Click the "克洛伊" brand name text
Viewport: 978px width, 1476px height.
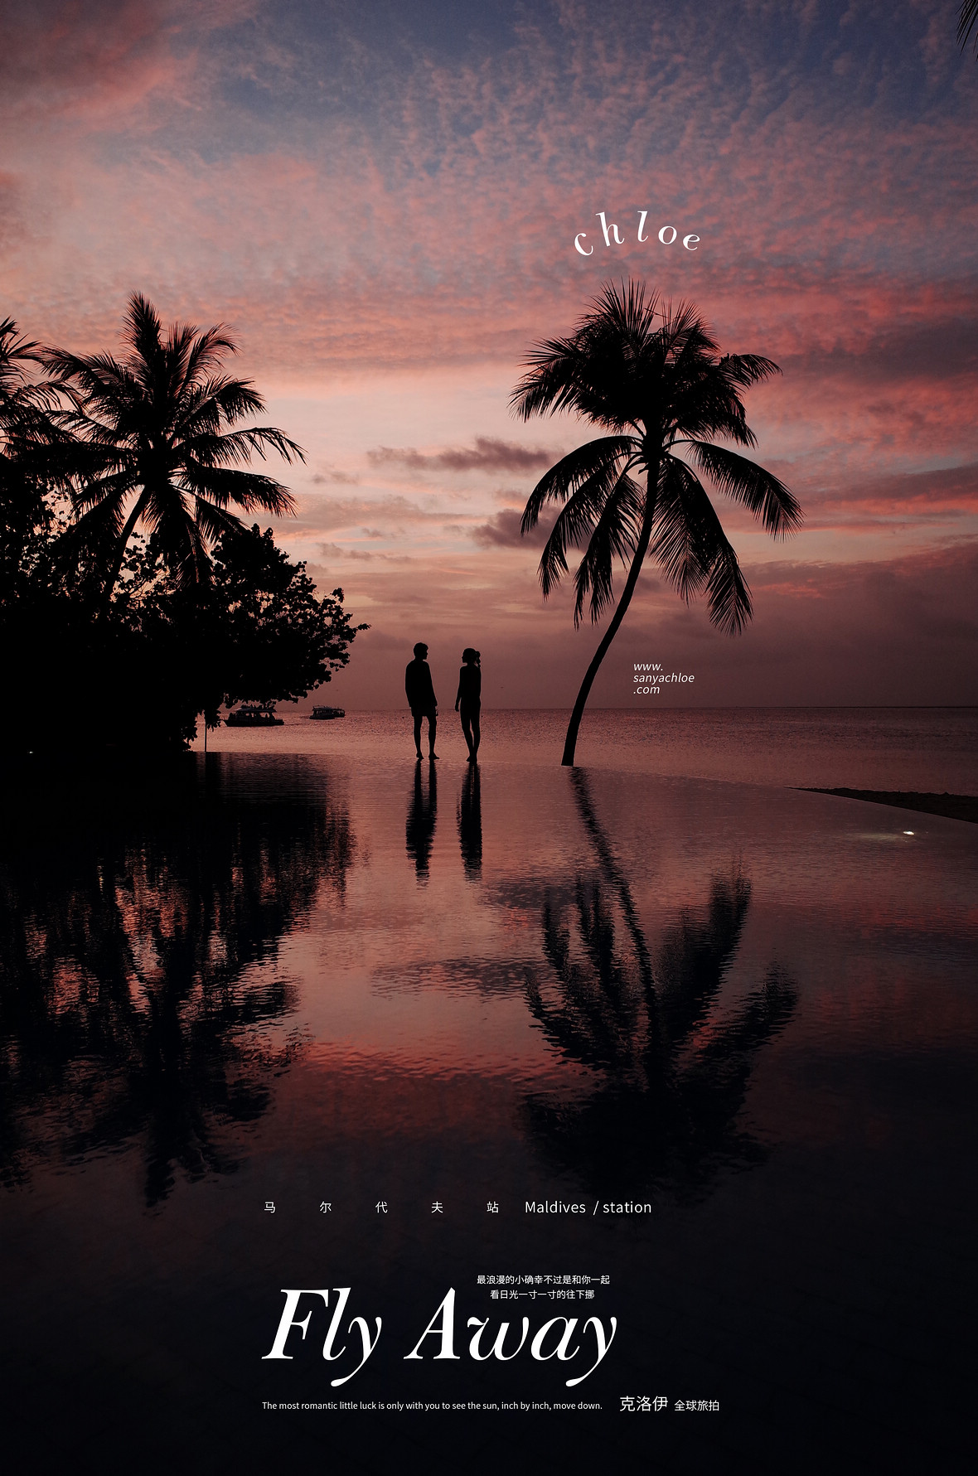[x=643, y=1404]
